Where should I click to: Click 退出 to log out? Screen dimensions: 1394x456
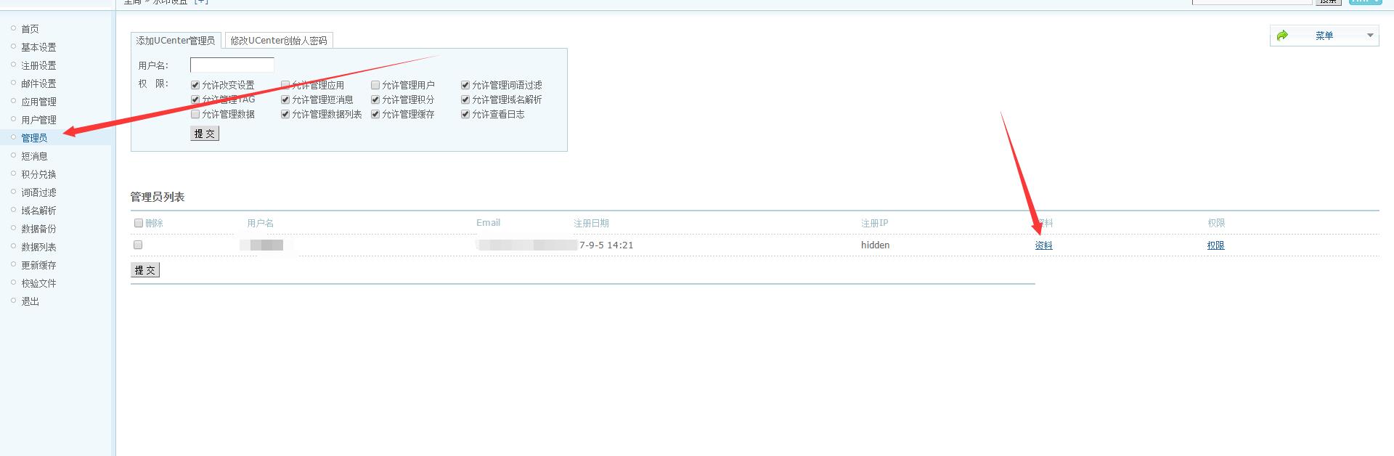(x=30, y=301)
